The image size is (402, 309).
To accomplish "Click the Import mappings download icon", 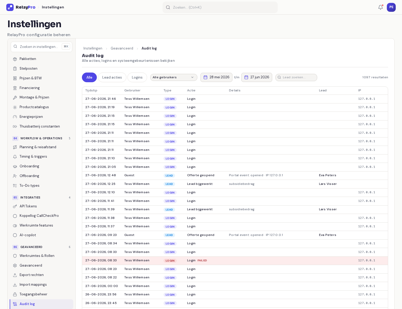I will 15,285.
